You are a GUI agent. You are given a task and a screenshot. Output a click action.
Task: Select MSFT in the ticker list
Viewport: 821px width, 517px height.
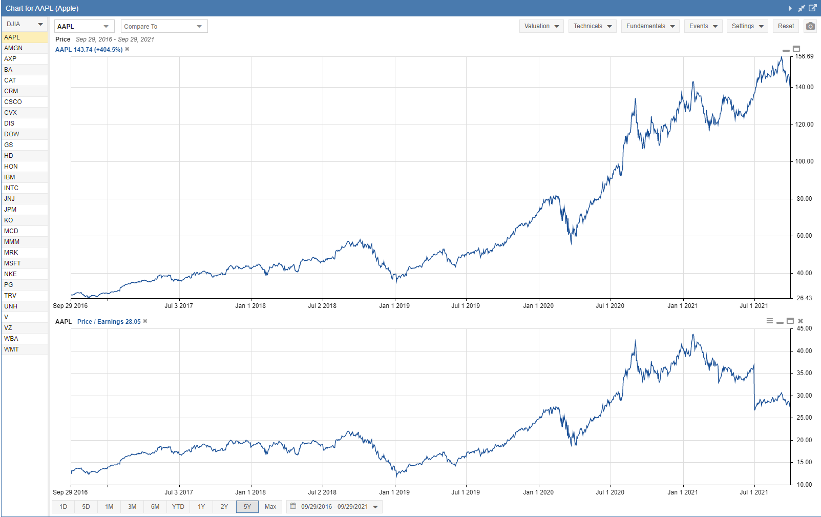point(12,263)
